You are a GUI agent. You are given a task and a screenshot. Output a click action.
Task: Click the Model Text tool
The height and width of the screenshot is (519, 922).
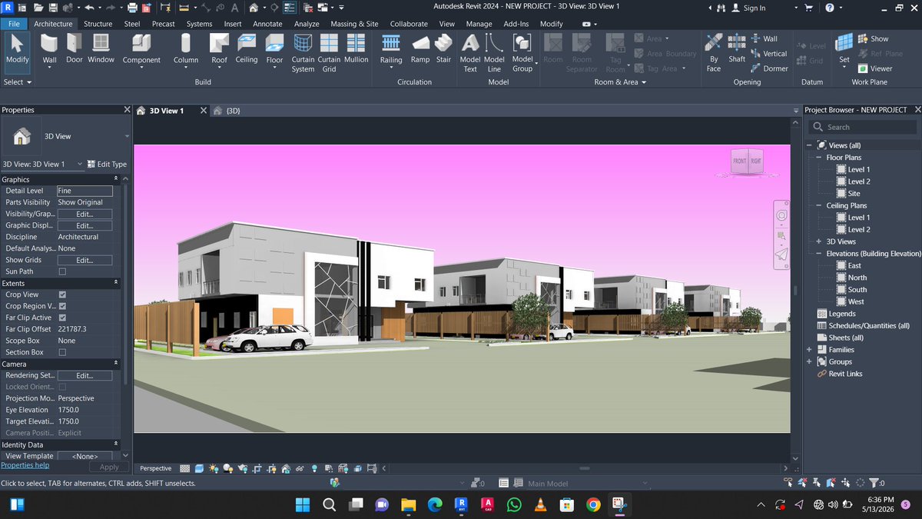click(x=470, y=52)
